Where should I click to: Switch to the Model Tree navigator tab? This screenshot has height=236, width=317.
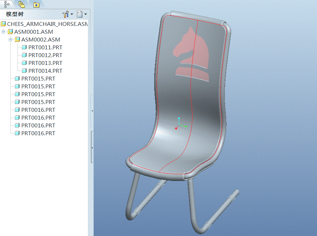(x=7, y=4)
